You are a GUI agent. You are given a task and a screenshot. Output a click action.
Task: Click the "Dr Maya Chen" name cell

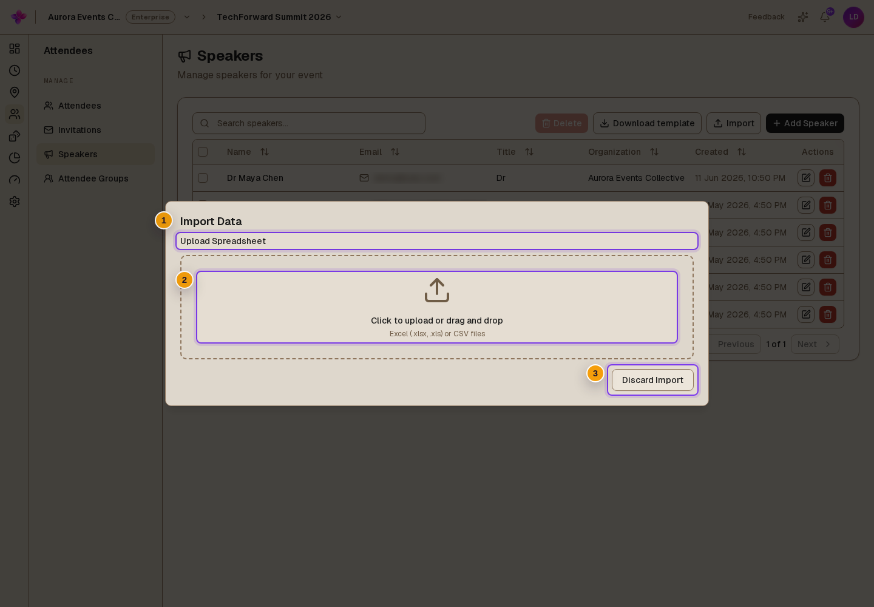click(x=255, y=178)
